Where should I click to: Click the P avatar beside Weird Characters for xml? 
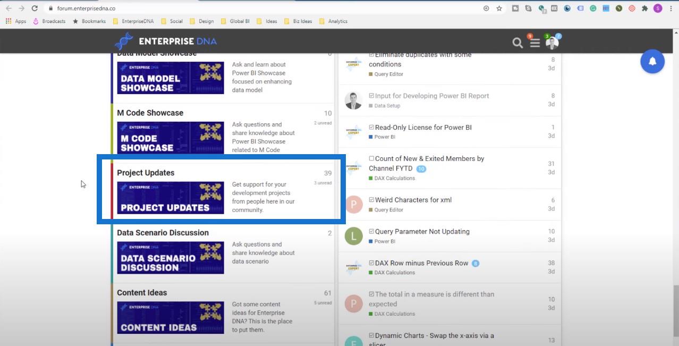353,205
